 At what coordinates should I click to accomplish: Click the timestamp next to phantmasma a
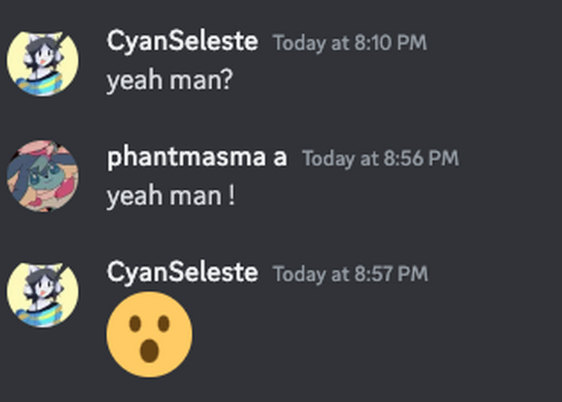pos(380,158)
